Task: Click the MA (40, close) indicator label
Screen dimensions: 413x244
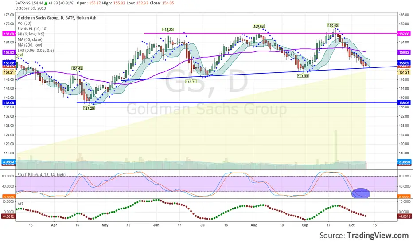Action: click(30, 39)
